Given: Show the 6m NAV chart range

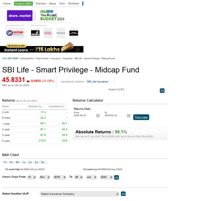Looking at the screenshot, I should point(17,162).
